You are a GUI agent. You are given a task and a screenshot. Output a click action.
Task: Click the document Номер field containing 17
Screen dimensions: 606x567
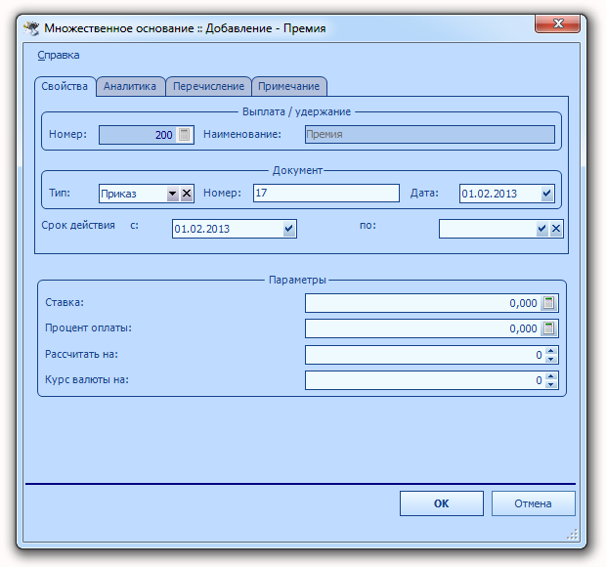click(326, 193)
